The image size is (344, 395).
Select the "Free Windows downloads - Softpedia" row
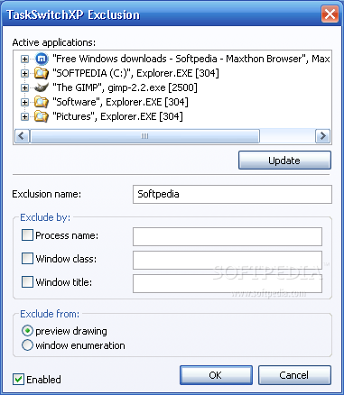coord(191,59)
